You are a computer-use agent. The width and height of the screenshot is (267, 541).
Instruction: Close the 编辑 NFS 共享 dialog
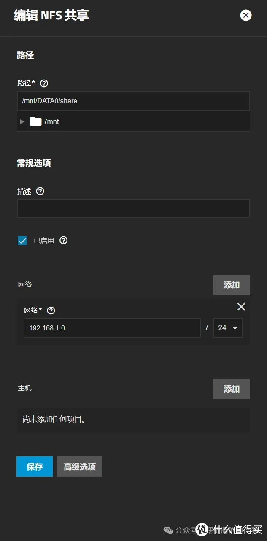pyautogui.click(x=246, y=15)
